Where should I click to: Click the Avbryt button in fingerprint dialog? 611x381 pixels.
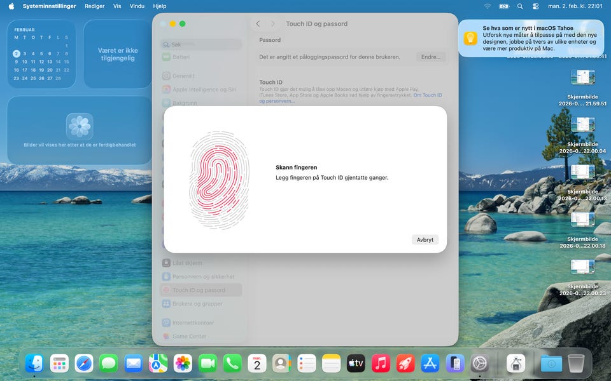(x=425, y=239)
